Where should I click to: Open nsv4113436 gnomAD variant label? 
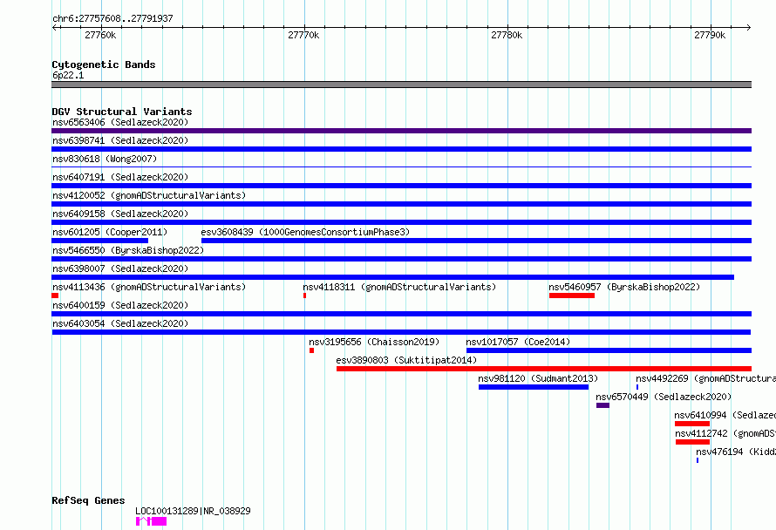point(149,287)
